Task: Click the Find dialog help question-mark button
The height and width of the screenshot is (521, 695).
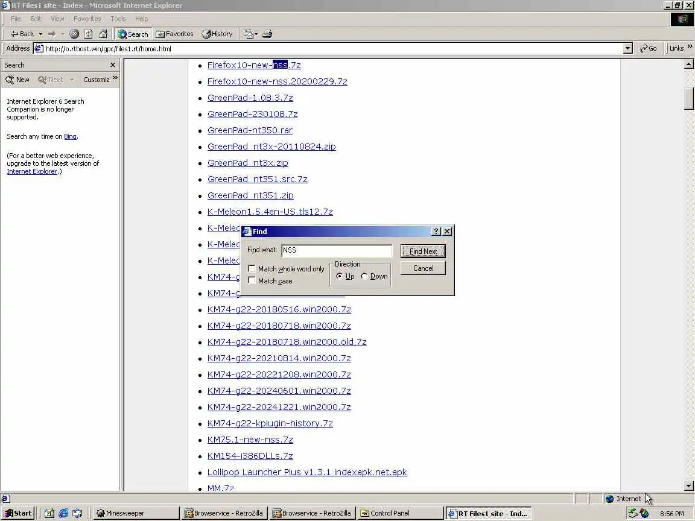Action: [436, 232]
